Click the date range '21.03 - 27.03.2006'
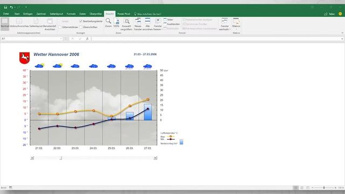345x194 pixels. (x=145, y=54)
